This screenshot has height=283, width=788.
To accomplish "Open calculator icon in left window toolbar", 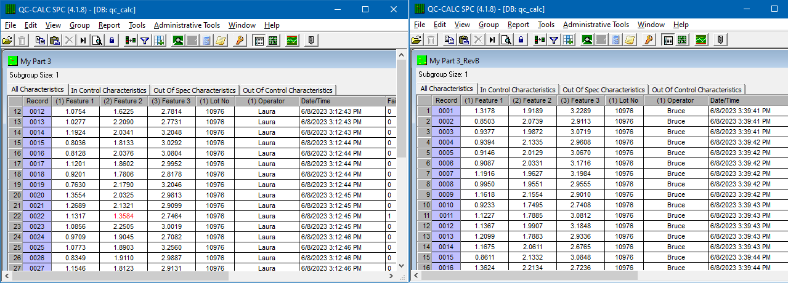I will (x=206, y=40).
